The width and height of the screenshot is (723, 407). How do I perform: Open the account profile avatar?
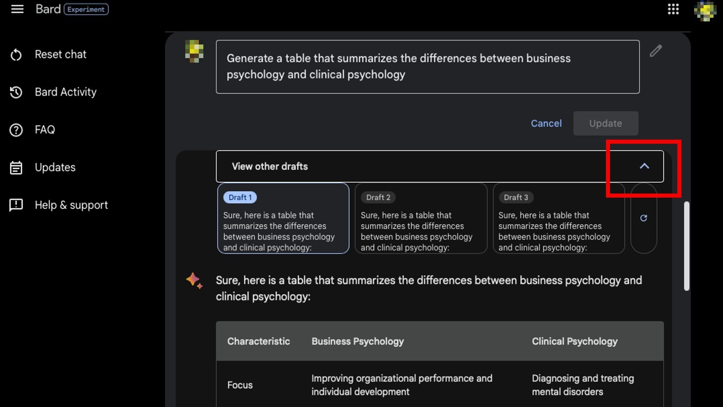coord(705,11)
